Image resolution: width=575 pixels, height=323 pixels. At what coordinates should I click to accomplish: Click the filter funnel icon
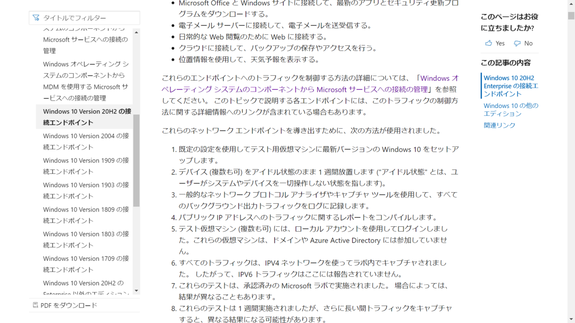[x=36, y=18]
